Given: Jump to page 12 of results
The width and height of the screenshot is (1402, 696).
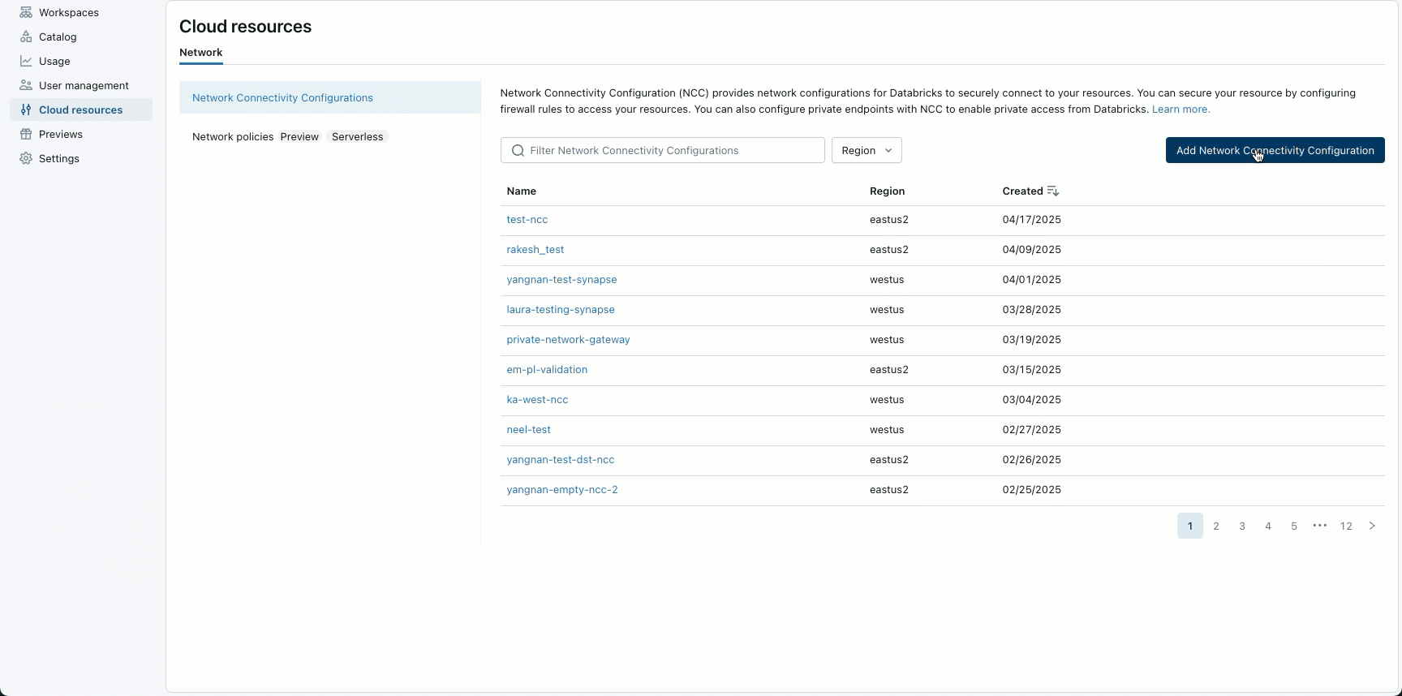Looking at the screenshot, I should [1346, 526].
